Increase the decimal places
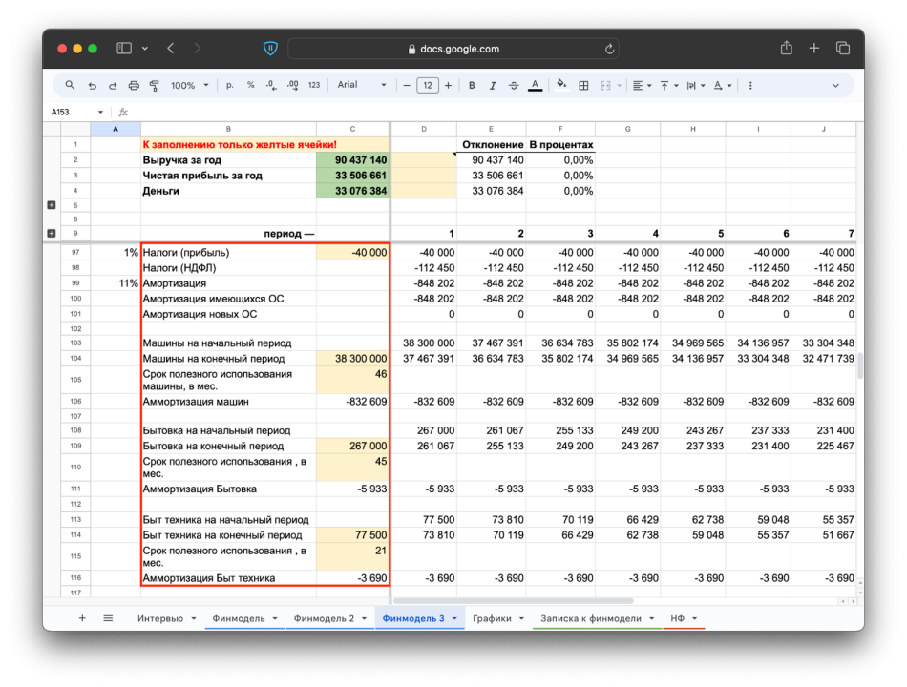The width and height of the screenshot is (907, 687). coord(293,85)
